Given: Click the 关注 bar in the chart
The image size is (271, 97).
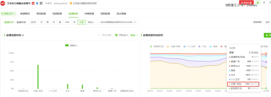Looking at the screenshot, I should tap(67, 86).
